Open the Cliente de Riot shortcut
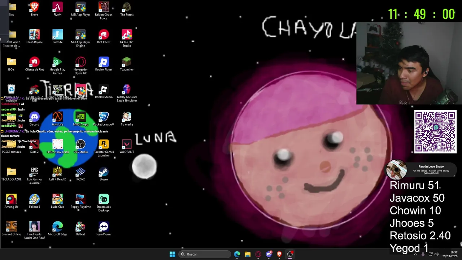Image resolution: width=462 pixels, height=260 pixels. click(x=34, y=64)
